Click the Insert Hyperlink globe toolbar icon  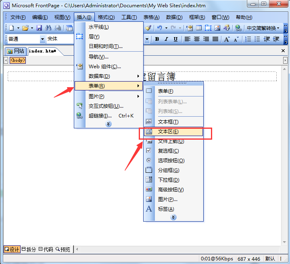238,28
